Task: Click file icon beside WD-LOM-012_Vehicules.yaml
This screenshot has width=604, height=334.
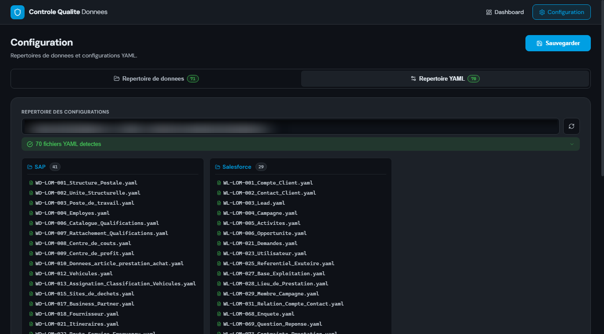Action: pyautogui.click(x=31, y=274)
